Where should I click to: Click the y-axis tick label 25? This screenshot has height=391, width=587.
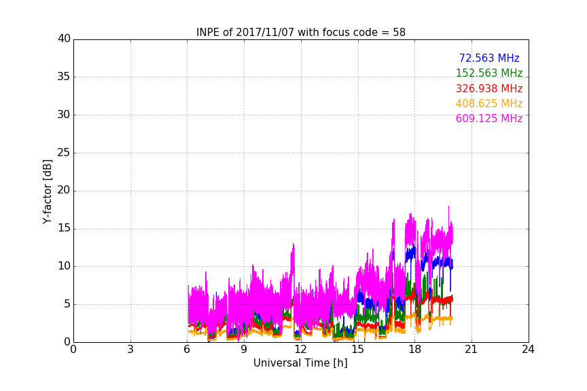(64, 153)
